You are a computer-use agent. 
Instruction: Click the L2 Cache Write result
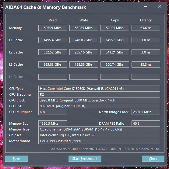tap(84, 52)
